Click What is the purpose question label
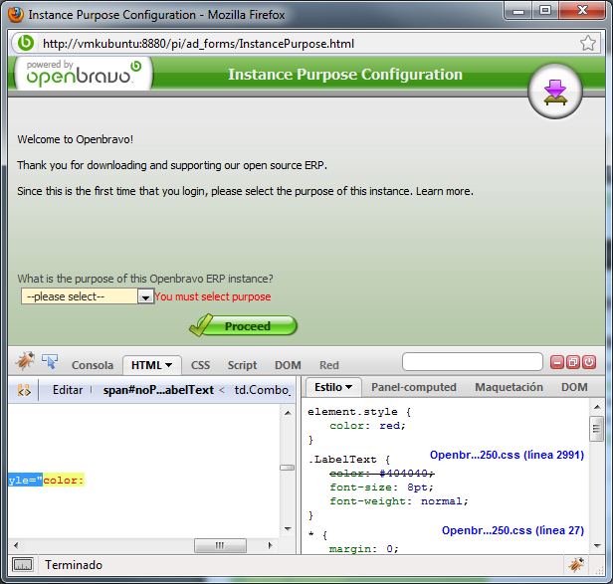Image resolution: width=613 pixels, height=584 pixels. [145, 279]
